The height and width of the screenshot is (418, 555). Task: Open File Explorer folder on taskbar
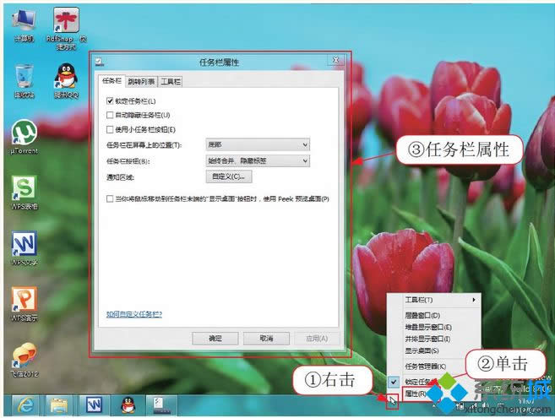click(x=58, y=404)
